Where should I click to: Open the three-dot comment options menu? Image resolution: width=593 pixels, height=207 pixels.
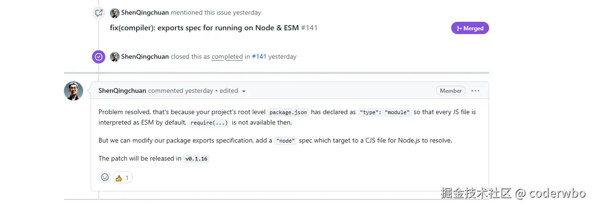[475, 91]
